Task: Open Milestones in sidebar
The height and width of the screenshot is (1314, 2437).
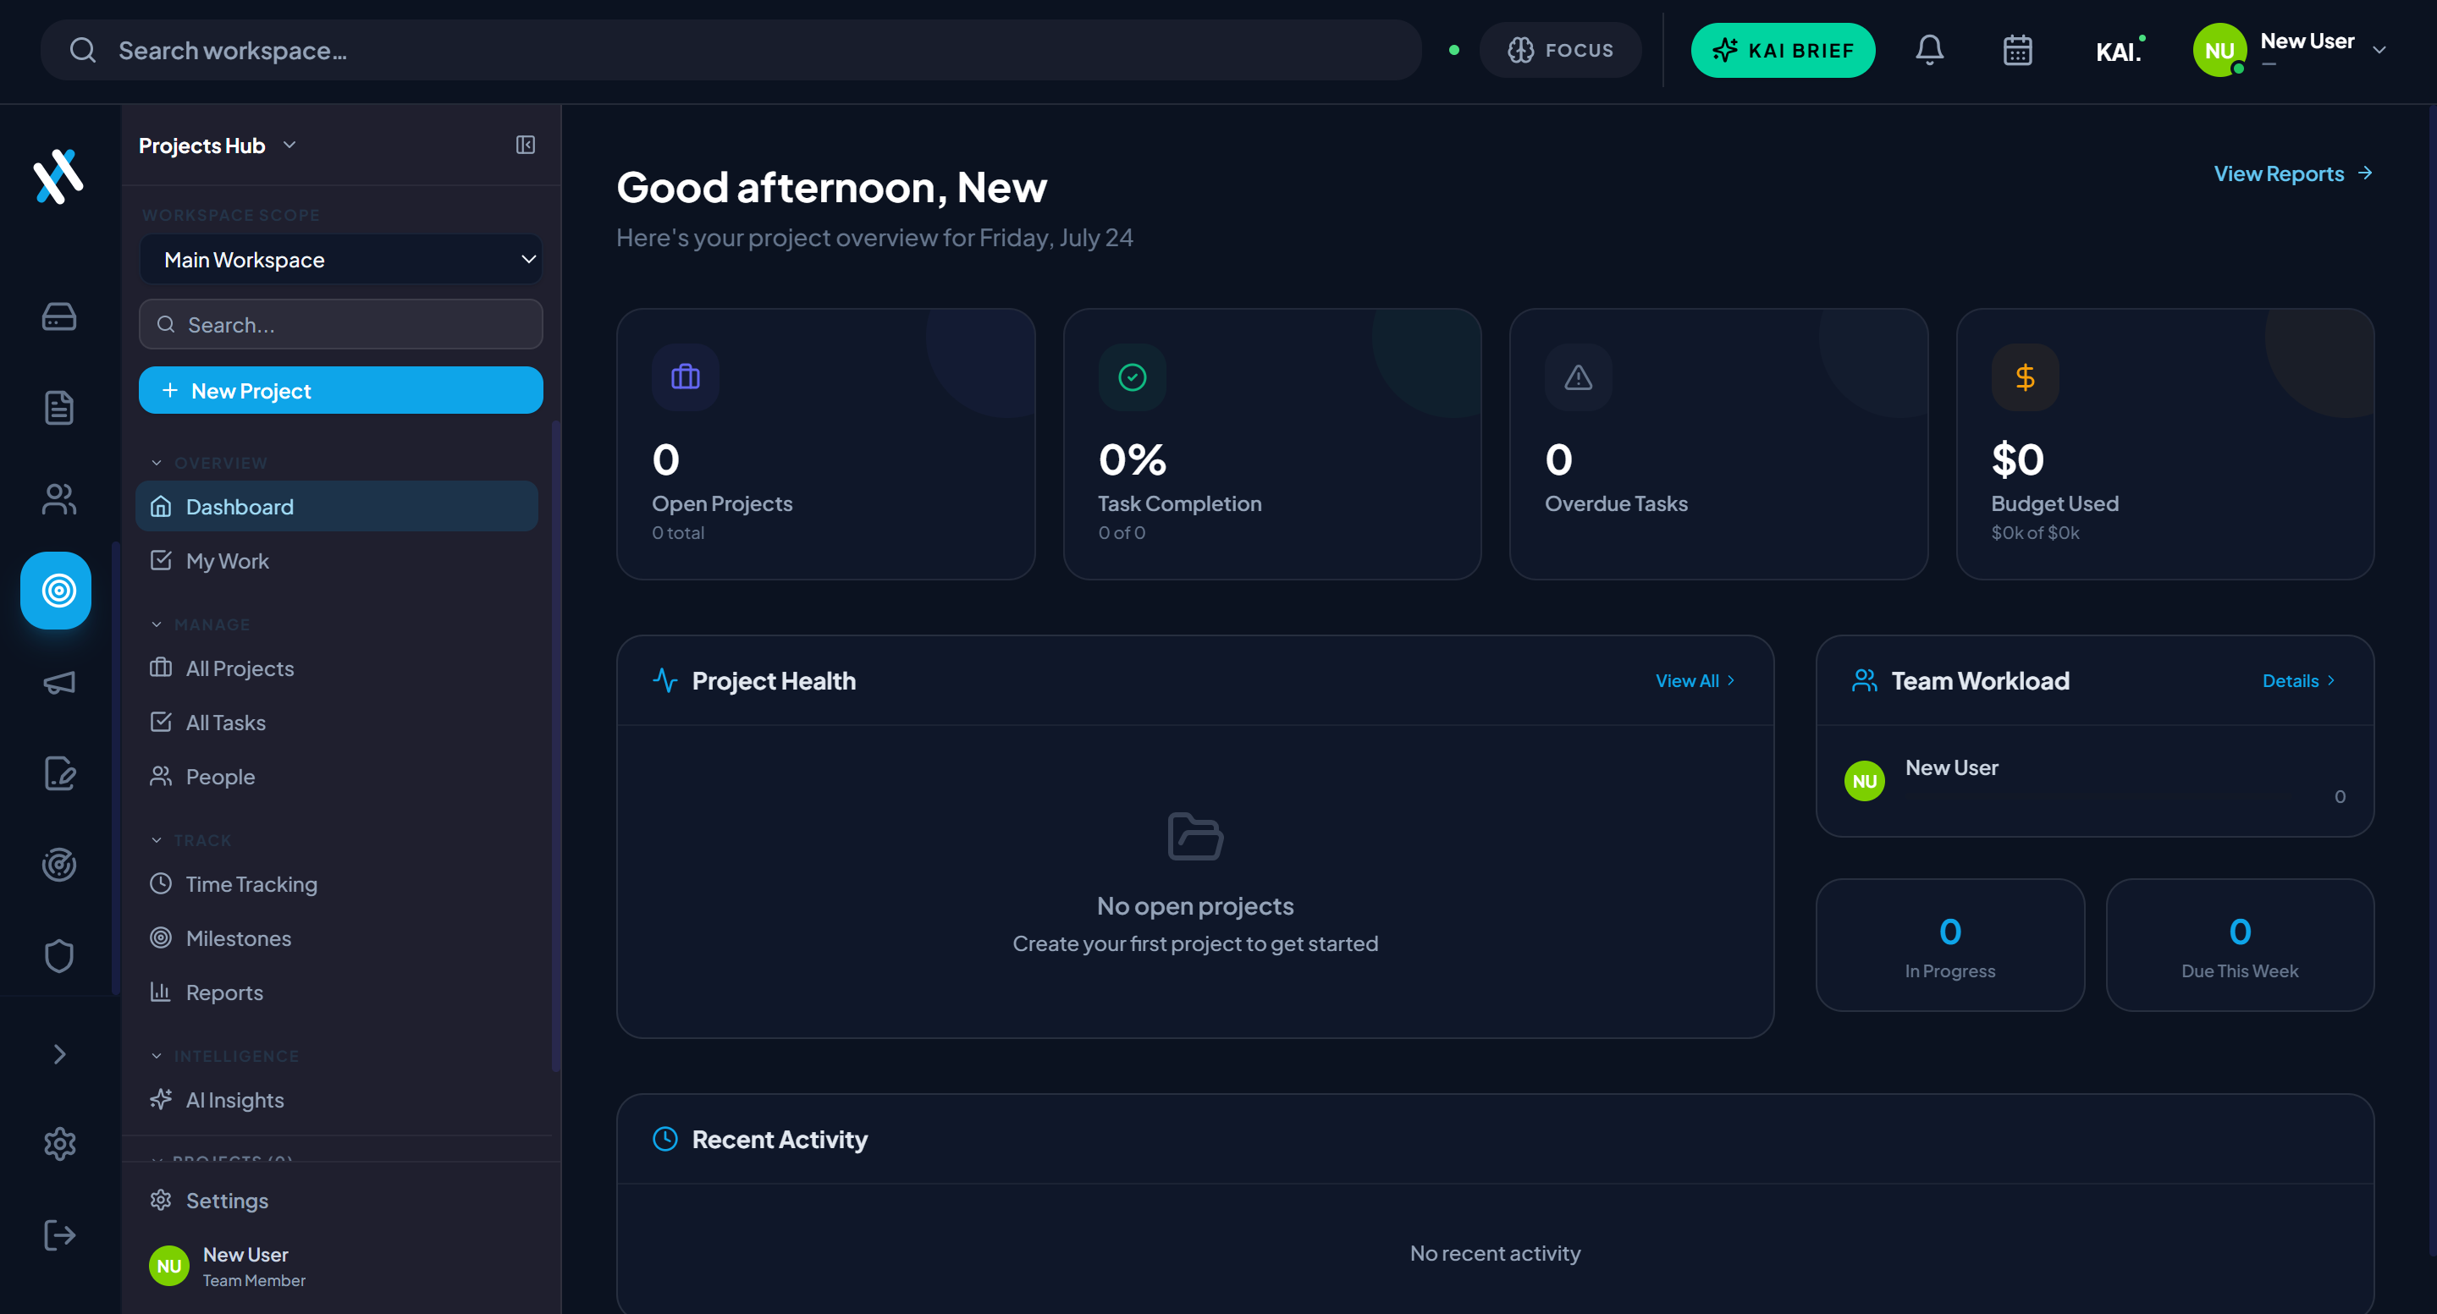Action: point(337,938)
